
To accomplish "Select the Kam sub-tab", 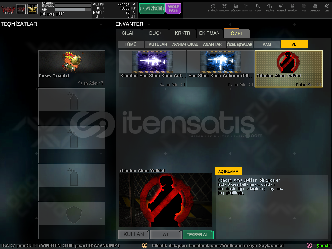I will pos(267,44).
